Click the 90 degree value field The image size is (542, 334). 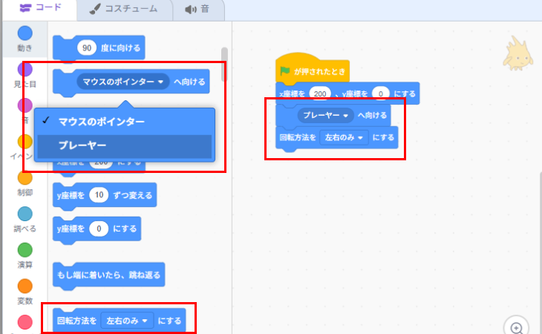(x=87, y=48)
